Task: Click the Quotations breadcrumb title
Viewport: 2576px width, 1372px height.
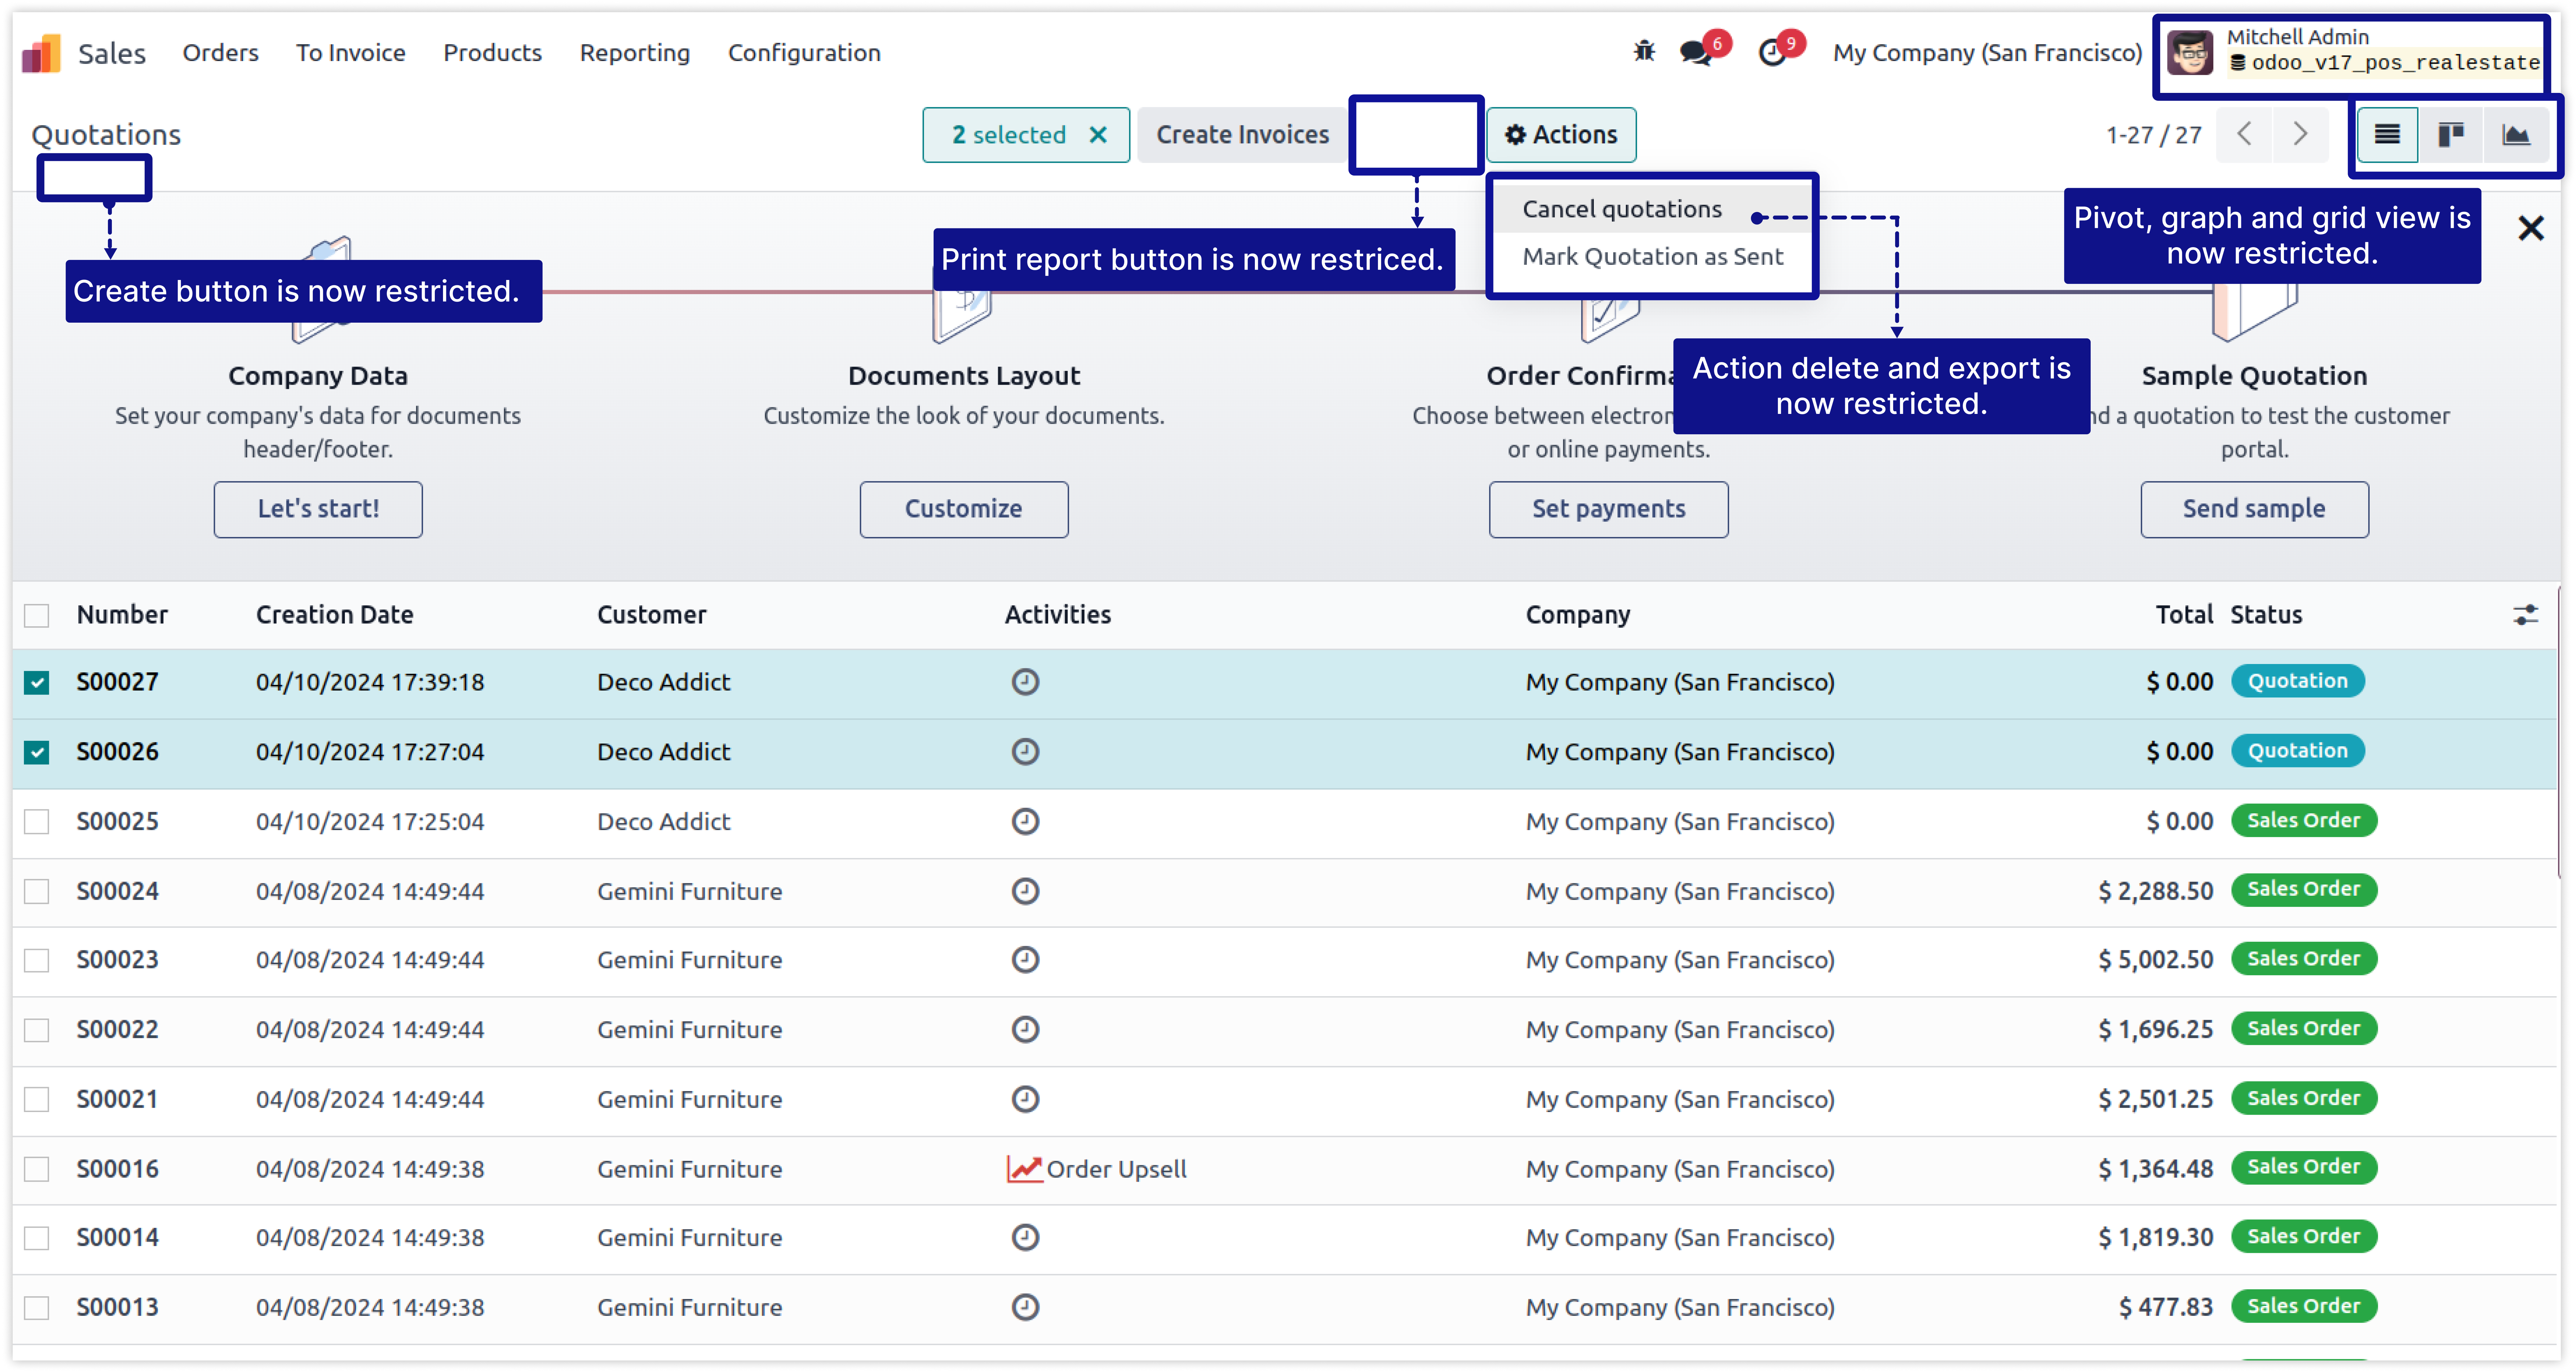Action: (x=106, y=135)
